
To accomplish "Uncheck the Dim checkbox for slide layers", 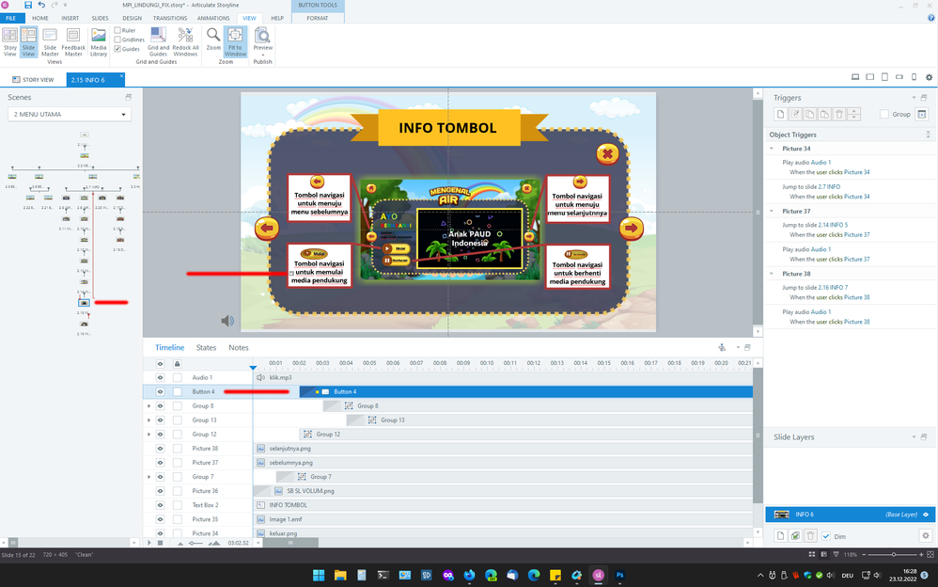I will [x=826, y=536].
